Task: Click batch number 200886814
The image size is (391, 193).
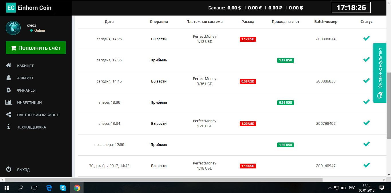Action: 326,39
